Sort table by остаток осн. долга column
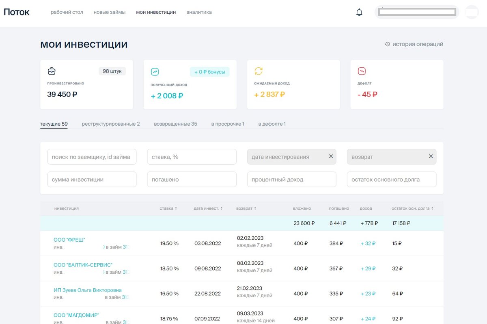The width and height of the screenshot is (487, 324). pos(412,208)
